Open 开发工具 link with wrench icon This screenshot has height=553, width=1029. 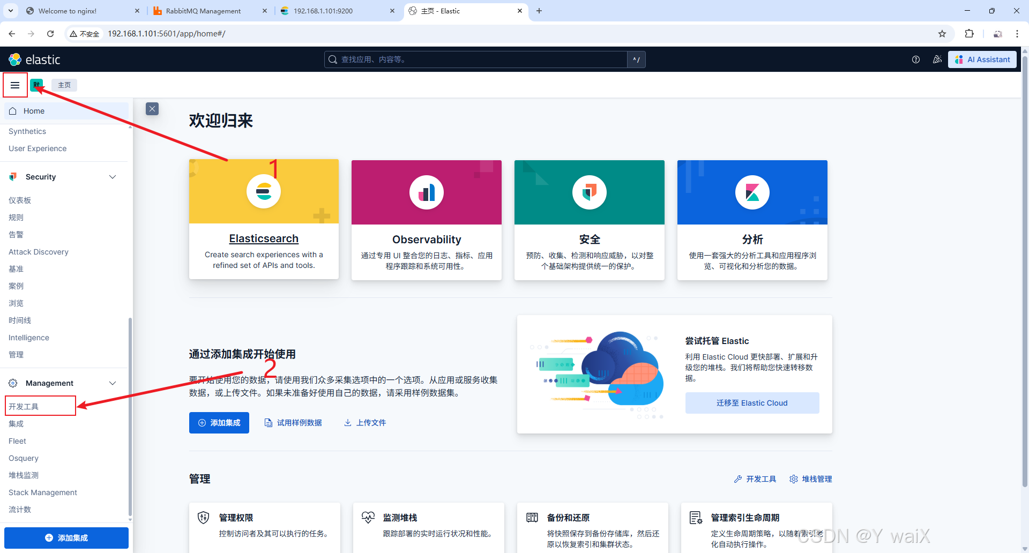coord(755,479)
